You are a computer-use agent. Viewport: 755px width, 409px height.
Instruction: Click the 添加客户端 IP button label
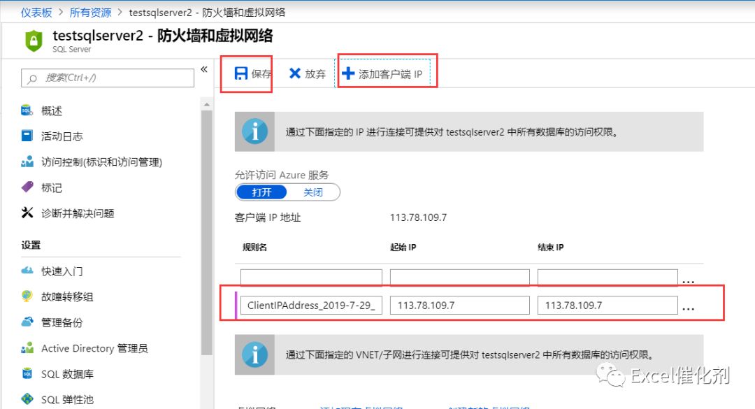tap(390, 74)
